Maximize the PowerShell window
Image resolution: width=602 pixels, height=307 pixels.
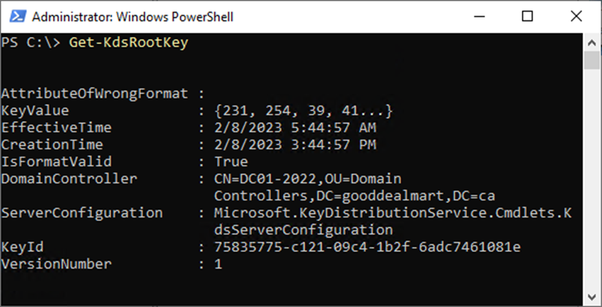528,17
